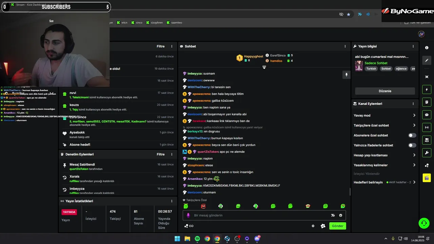Open the document note sidebar icon

427,102
